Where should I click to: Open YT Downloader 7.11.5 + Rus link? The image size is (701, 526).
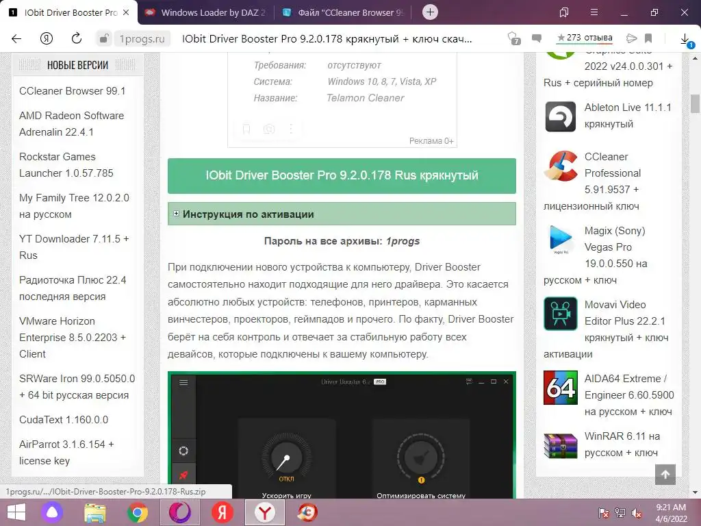click(74, 247)
